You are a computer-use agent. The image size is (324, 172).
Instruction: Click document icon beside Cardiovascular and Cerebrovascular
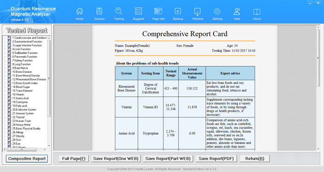[9, 38]
